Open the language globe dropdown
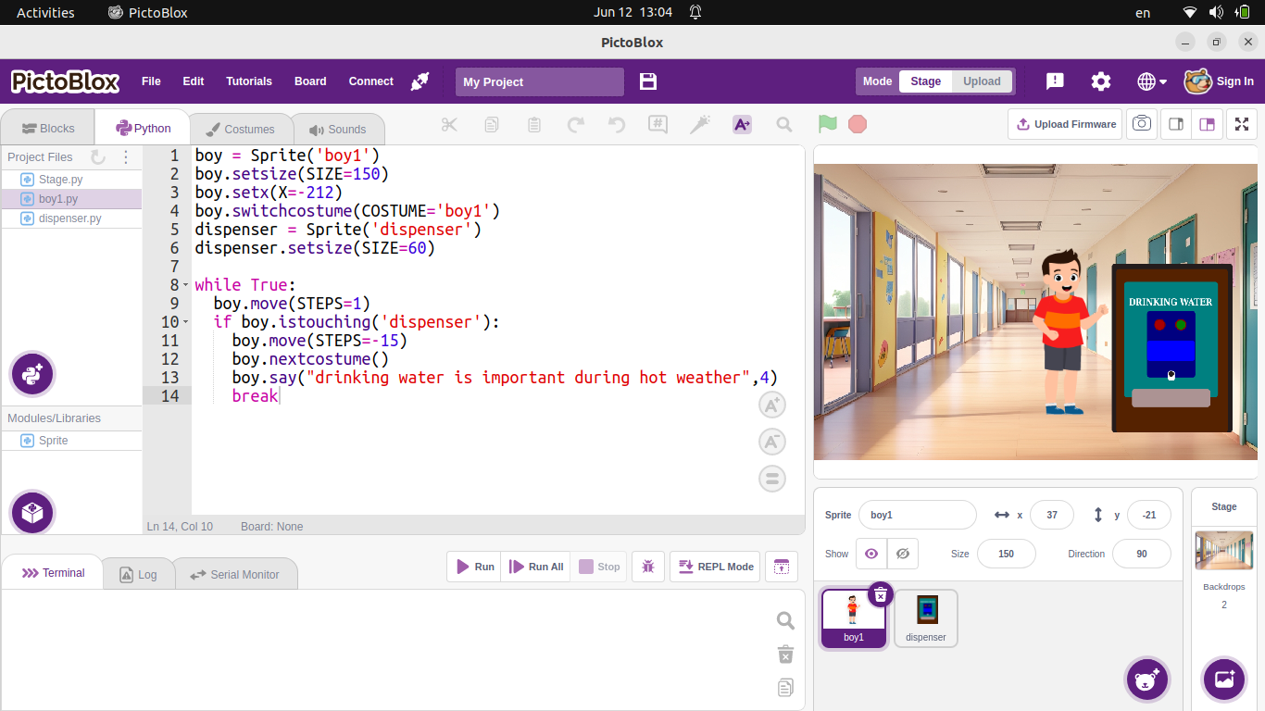The width and height of the screenshot is (1265, 711). tap(1151, 81)
